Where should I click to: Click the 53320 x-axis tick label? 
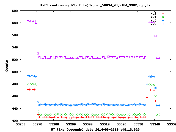(x=122, y=124)
